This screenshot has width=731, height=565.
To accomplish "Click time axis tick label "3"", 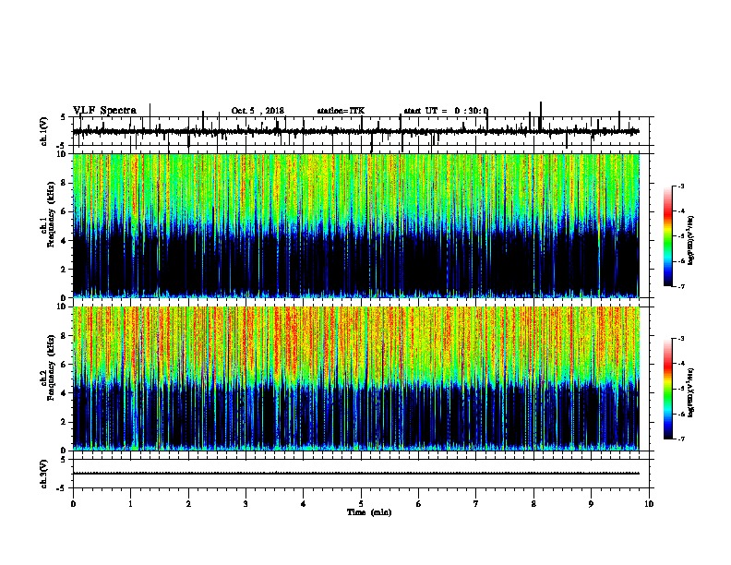I will (246, 504).
